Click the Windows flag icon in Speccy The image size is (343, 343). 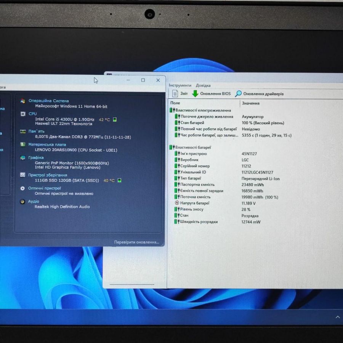point(23,101)
